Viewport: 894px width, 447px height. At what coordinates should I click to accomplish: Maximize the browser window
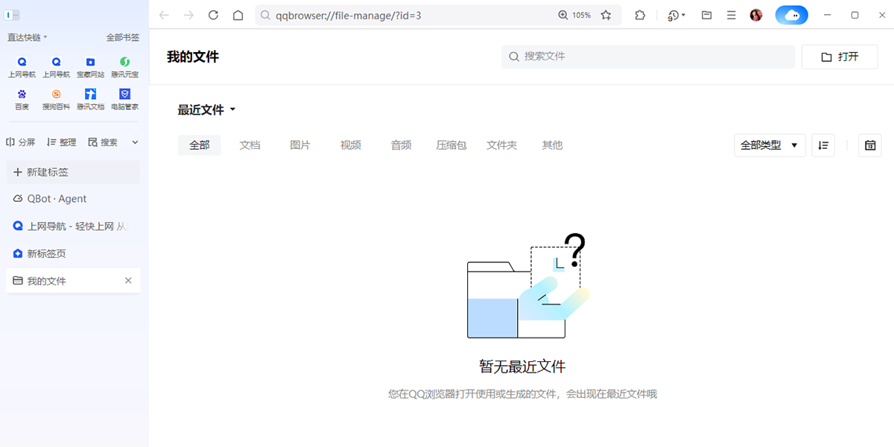coord(855,15)
